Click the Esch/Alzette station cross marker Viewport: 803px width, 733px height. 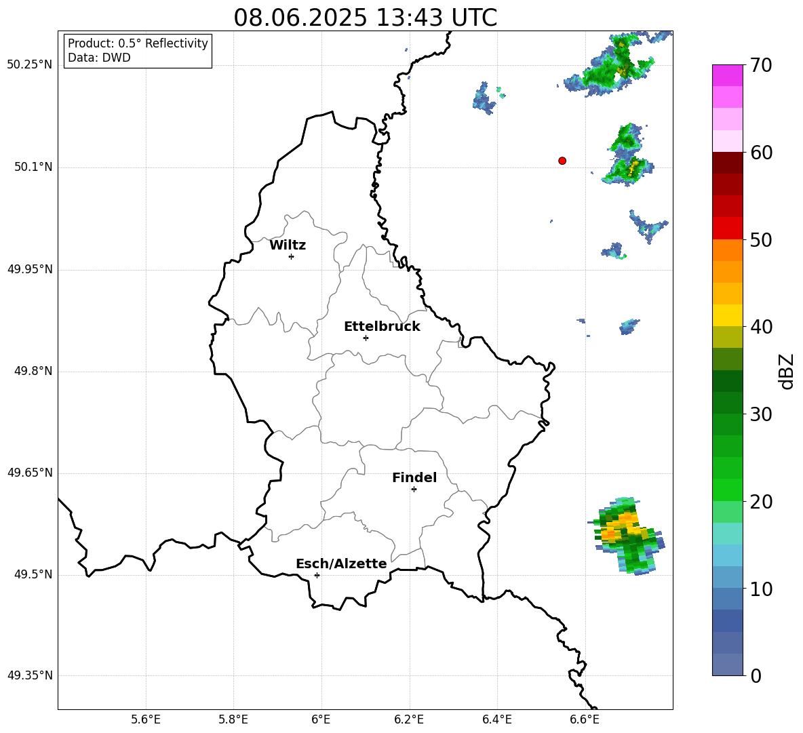[x=317, y=575]
